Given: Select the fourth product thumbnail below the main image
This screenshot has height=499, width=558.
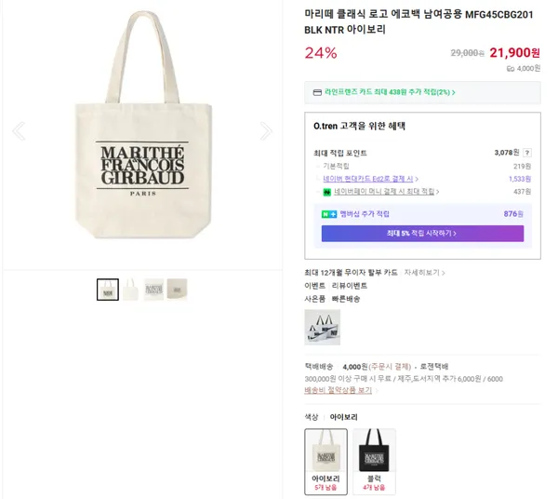Looking at the screenshot, I should tap(177, 290).
